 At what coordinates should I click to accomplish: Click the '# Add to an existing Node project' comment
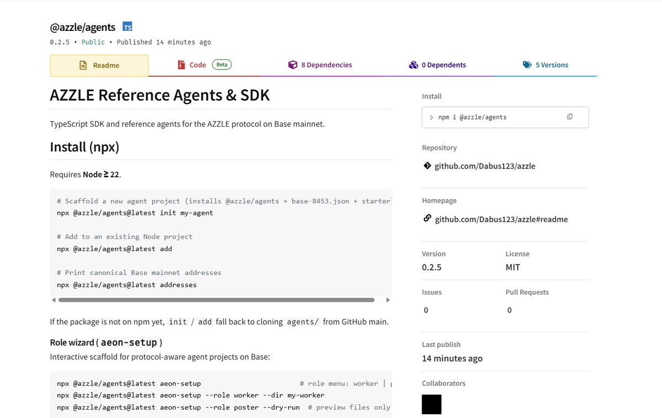[x=125, y=237]
